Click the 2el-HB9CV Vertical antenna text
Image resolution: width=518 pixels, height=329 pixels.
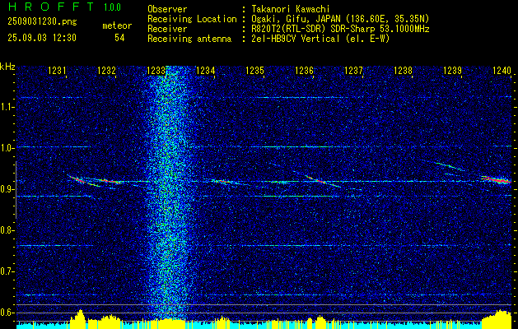coord(320,39)
